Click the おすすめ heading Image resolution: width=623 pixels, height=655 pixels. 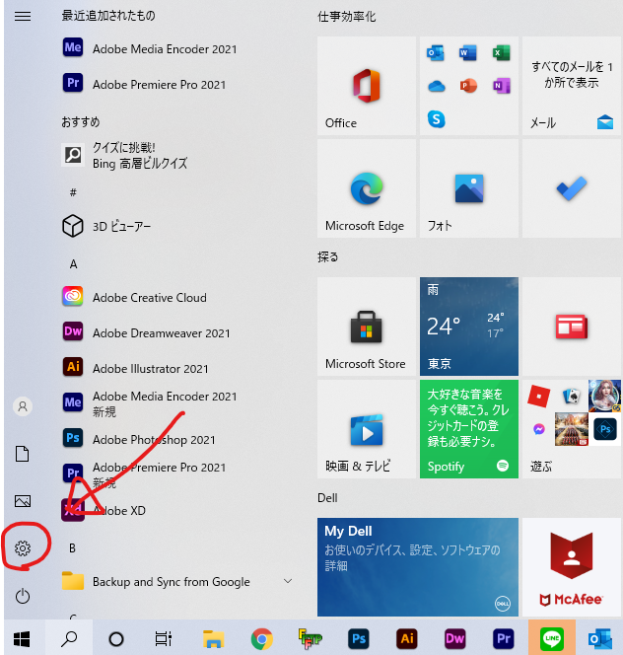(81, 121)
